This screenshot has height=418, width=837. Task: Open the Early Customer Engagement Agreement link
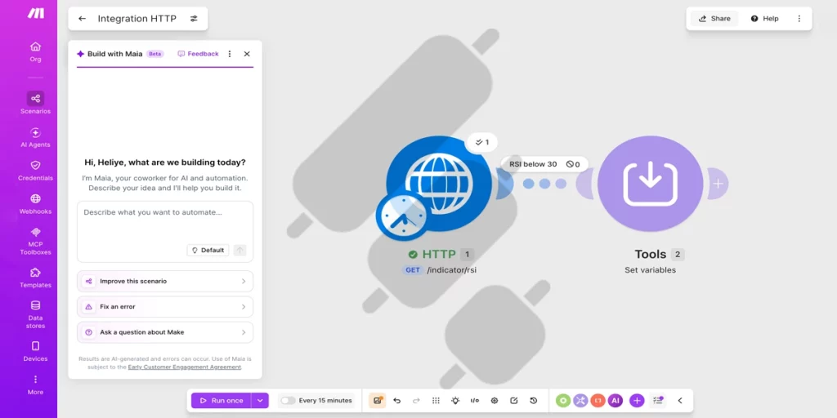[x=184, y=367]
